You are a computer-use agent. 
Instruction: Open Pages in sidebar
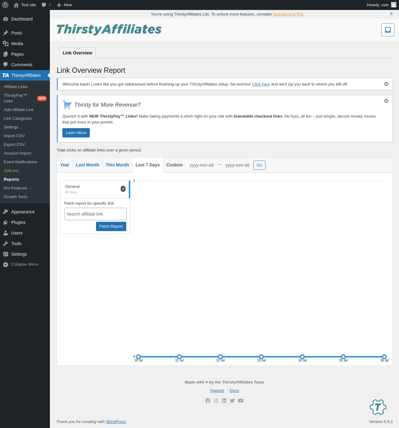tap(25, 54)
